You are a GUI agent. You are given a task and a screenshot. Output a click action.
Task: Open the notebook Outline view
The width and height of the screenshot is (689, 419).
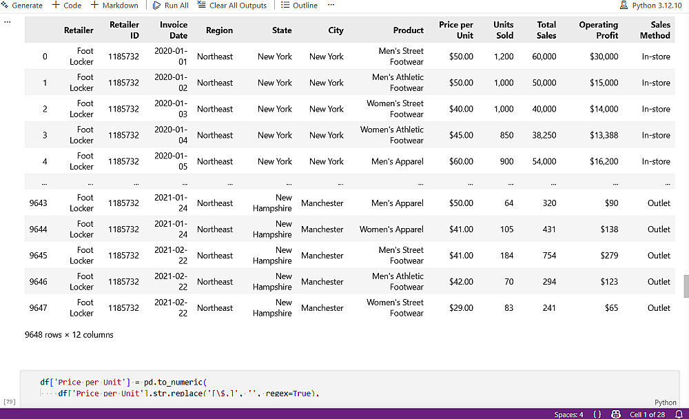pyautogui.click(x=299, y=6)
